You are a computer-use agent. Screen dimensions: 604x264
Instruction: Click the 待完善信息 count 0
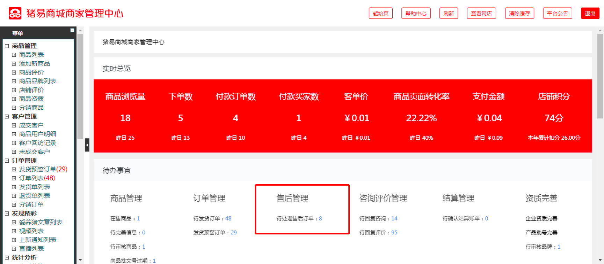[144, 233]
